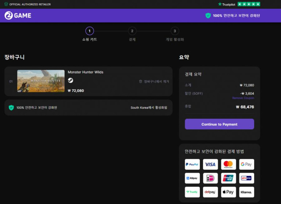The width and height of the screenshot is (281, 204).
Task: Go to step 2 결제
Action: [x=132, y=31]
